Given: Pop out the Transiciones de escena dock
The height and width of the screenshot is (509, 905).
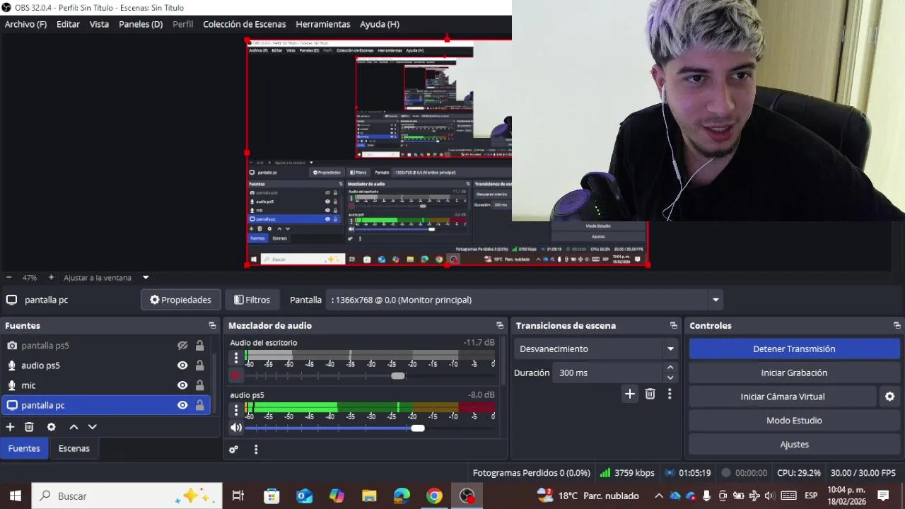Looking at the screenshot, I should 673,325.
